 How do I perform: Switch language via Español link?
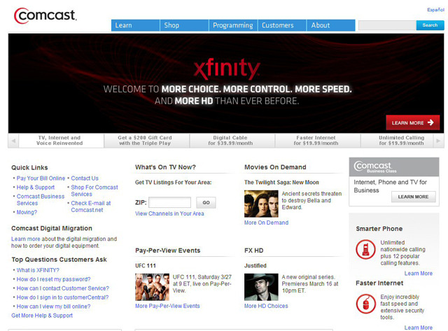coord(435,10)
